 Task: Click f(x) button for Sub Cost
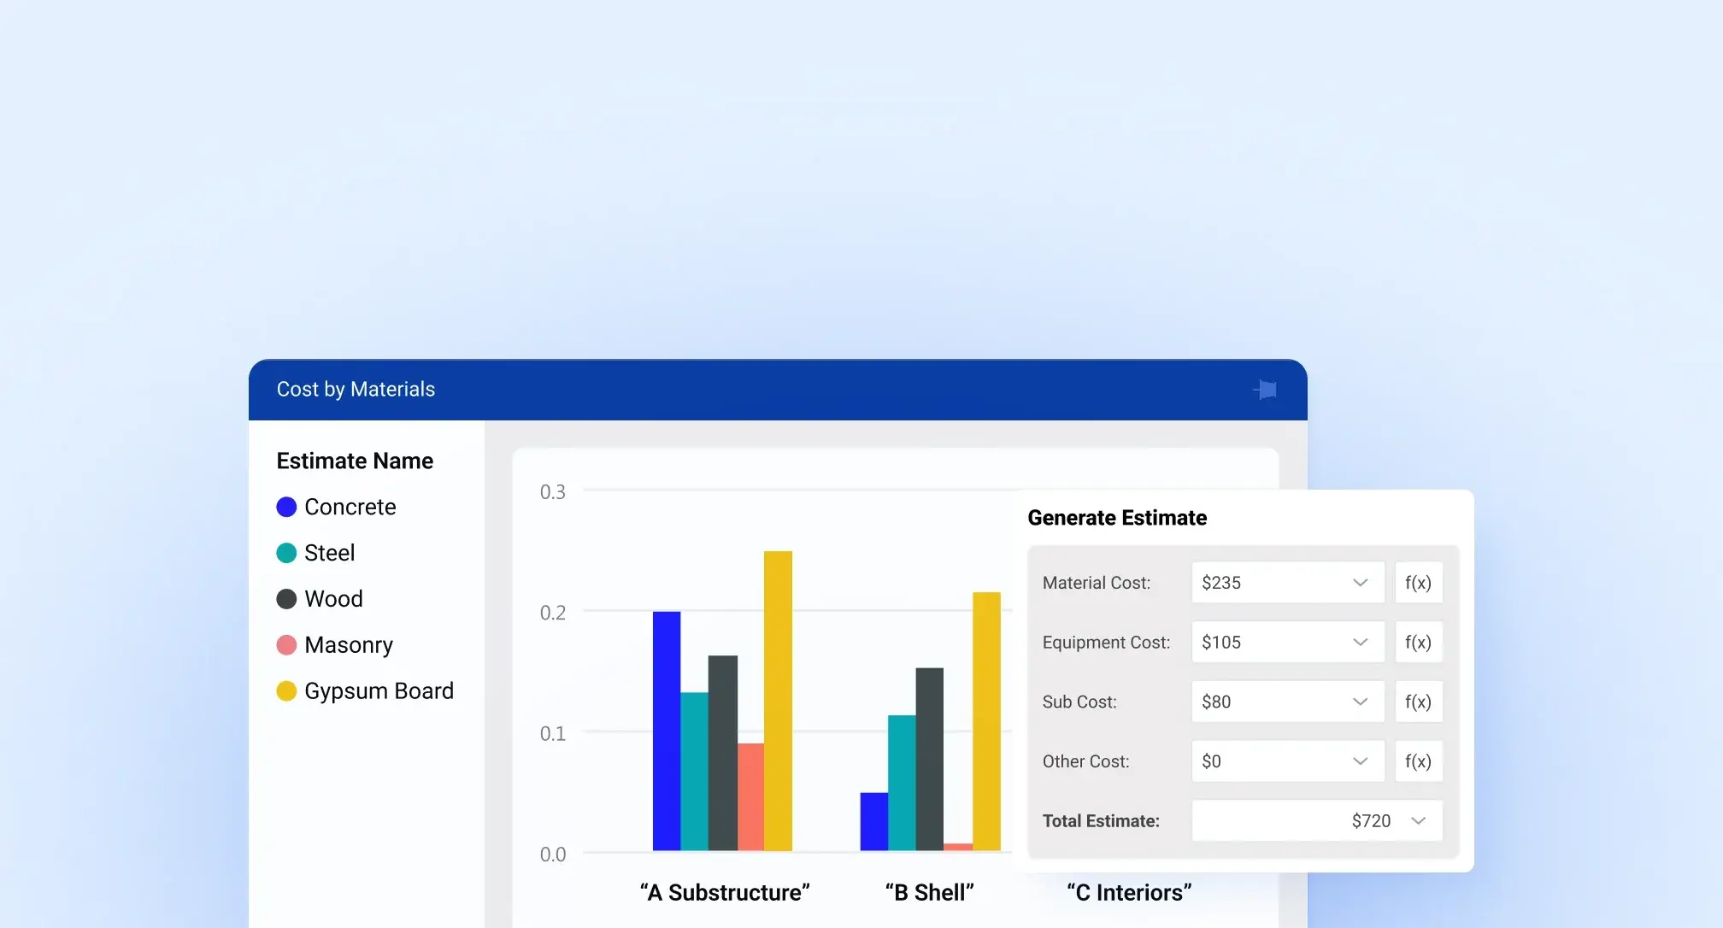[x=1418, y=702]
